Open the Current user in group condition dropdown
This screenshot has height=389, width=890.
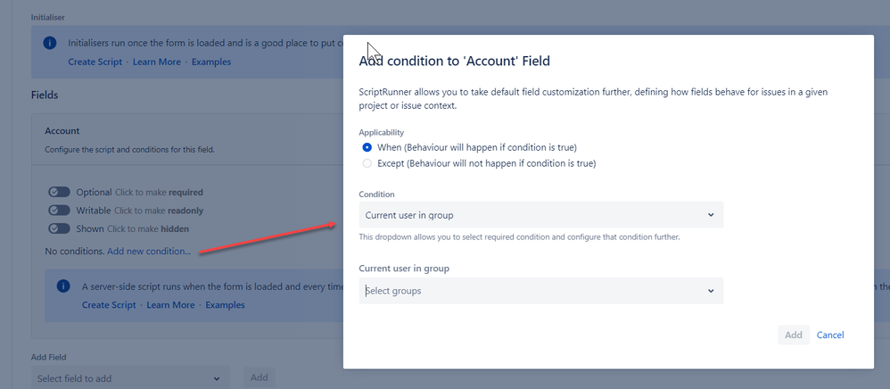click(541, 215)
